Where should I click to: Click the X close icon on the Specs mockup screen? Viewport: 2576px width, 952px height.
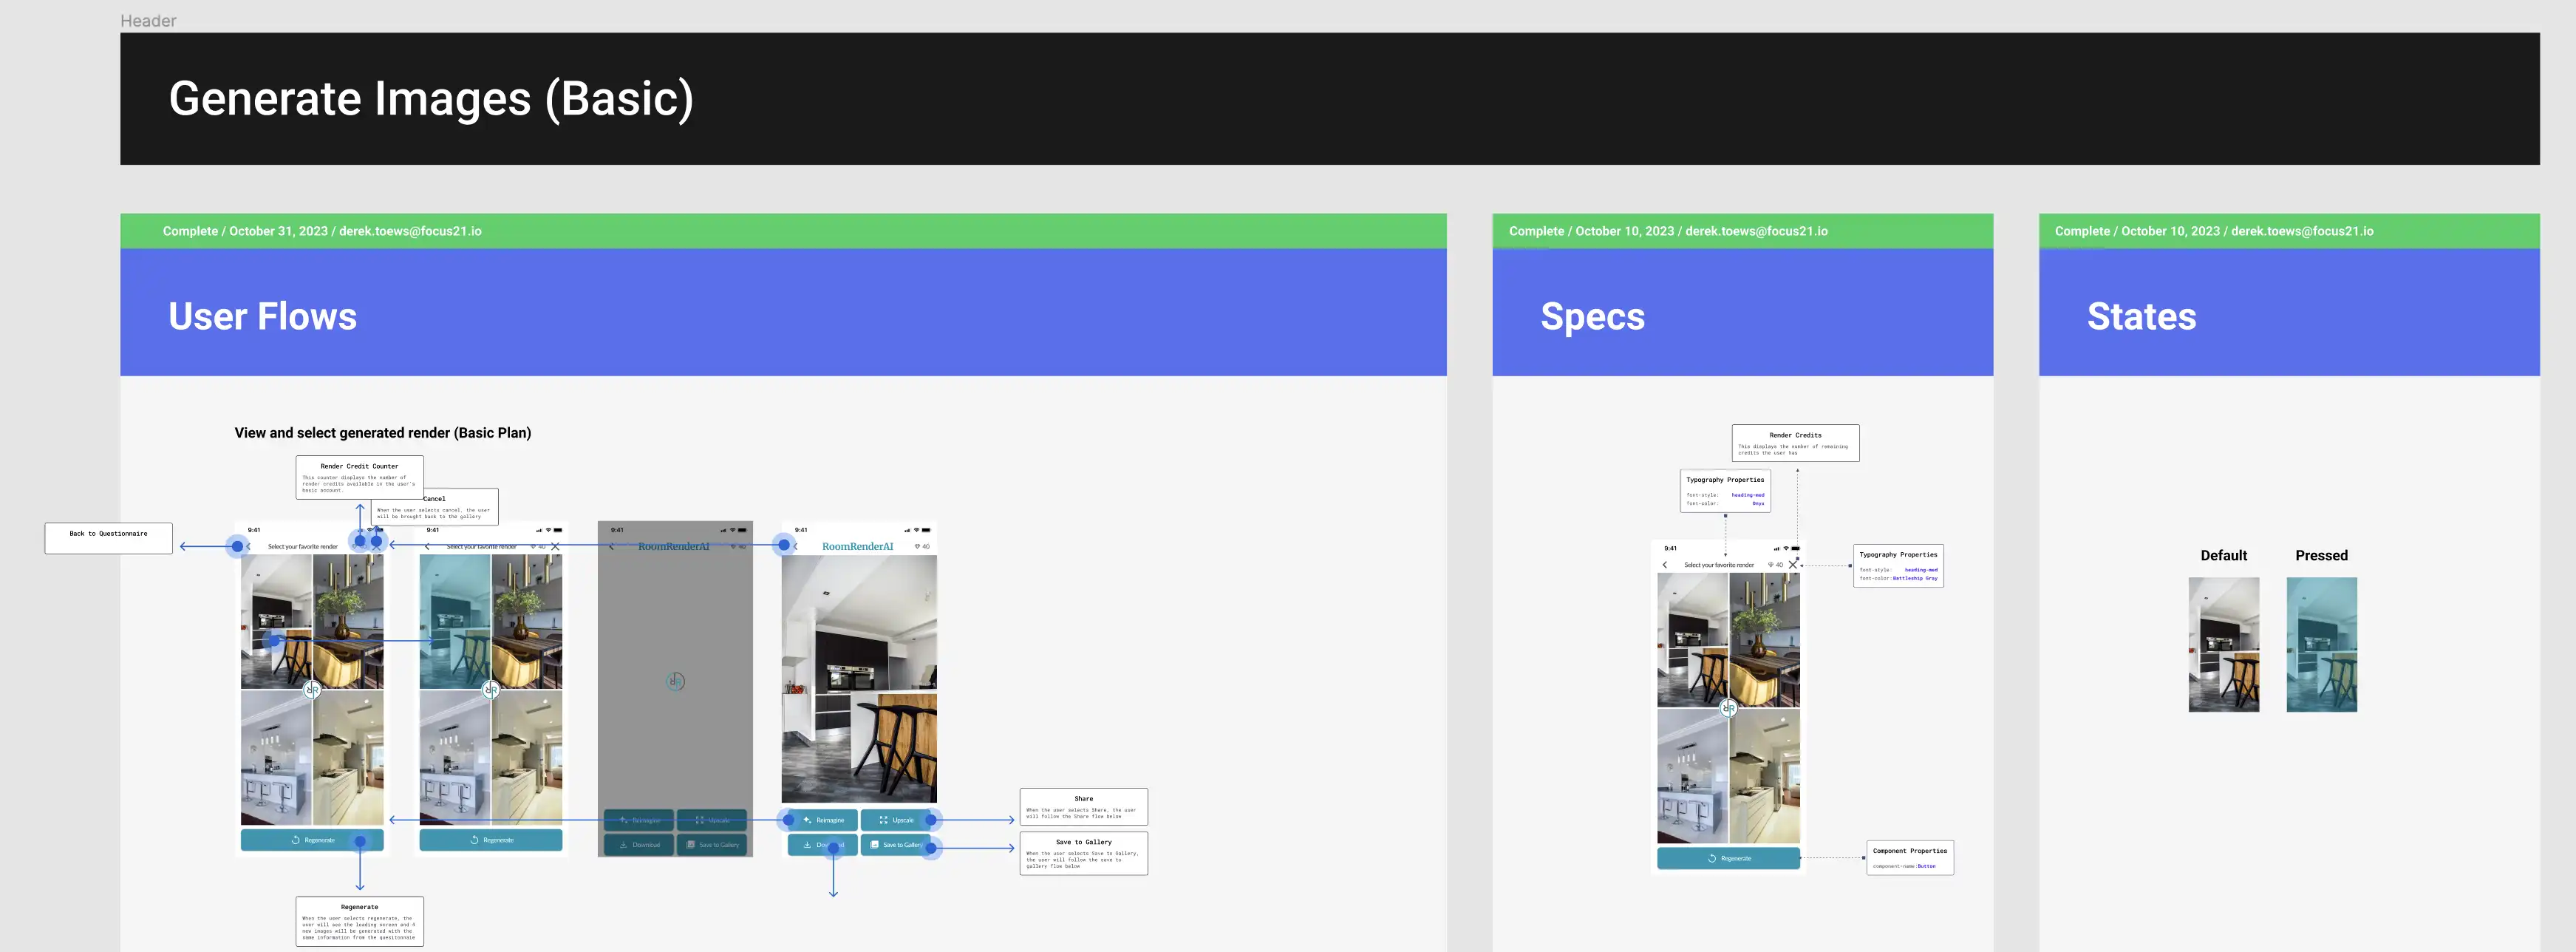pos(1793,564)
